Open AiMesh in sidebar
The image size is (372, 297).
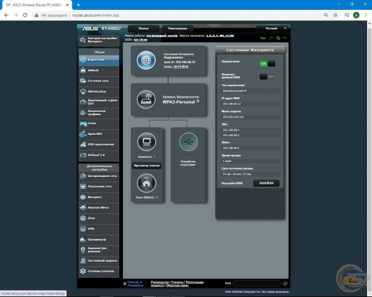(x=99, y=71)
